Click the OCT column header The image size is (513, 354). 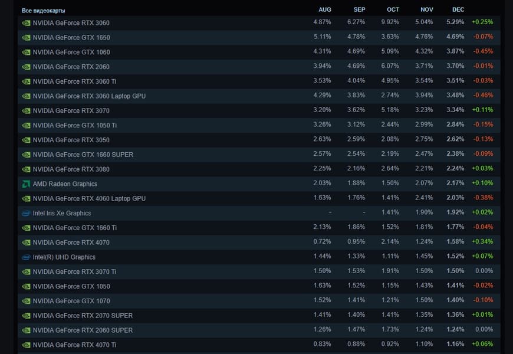(393, 9)
